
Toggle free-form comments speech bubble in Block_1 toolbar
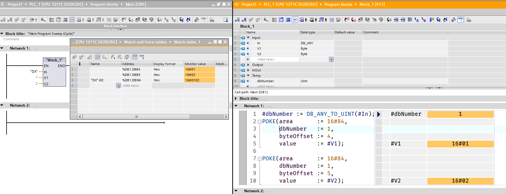click(295, 20)
